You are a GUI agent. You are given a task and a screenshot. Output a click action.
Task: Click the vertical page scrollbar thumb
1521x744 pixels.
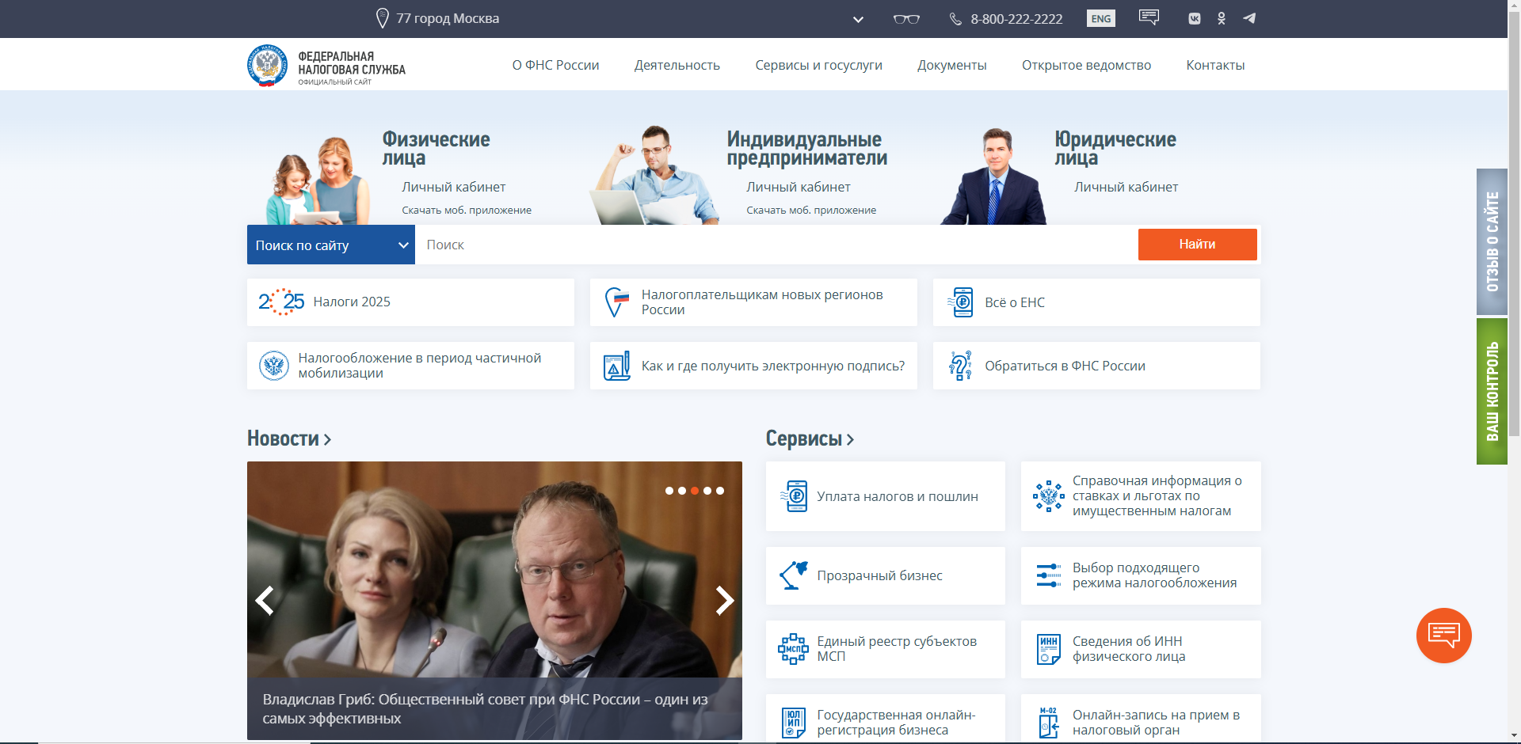[x=1514, y=222]
